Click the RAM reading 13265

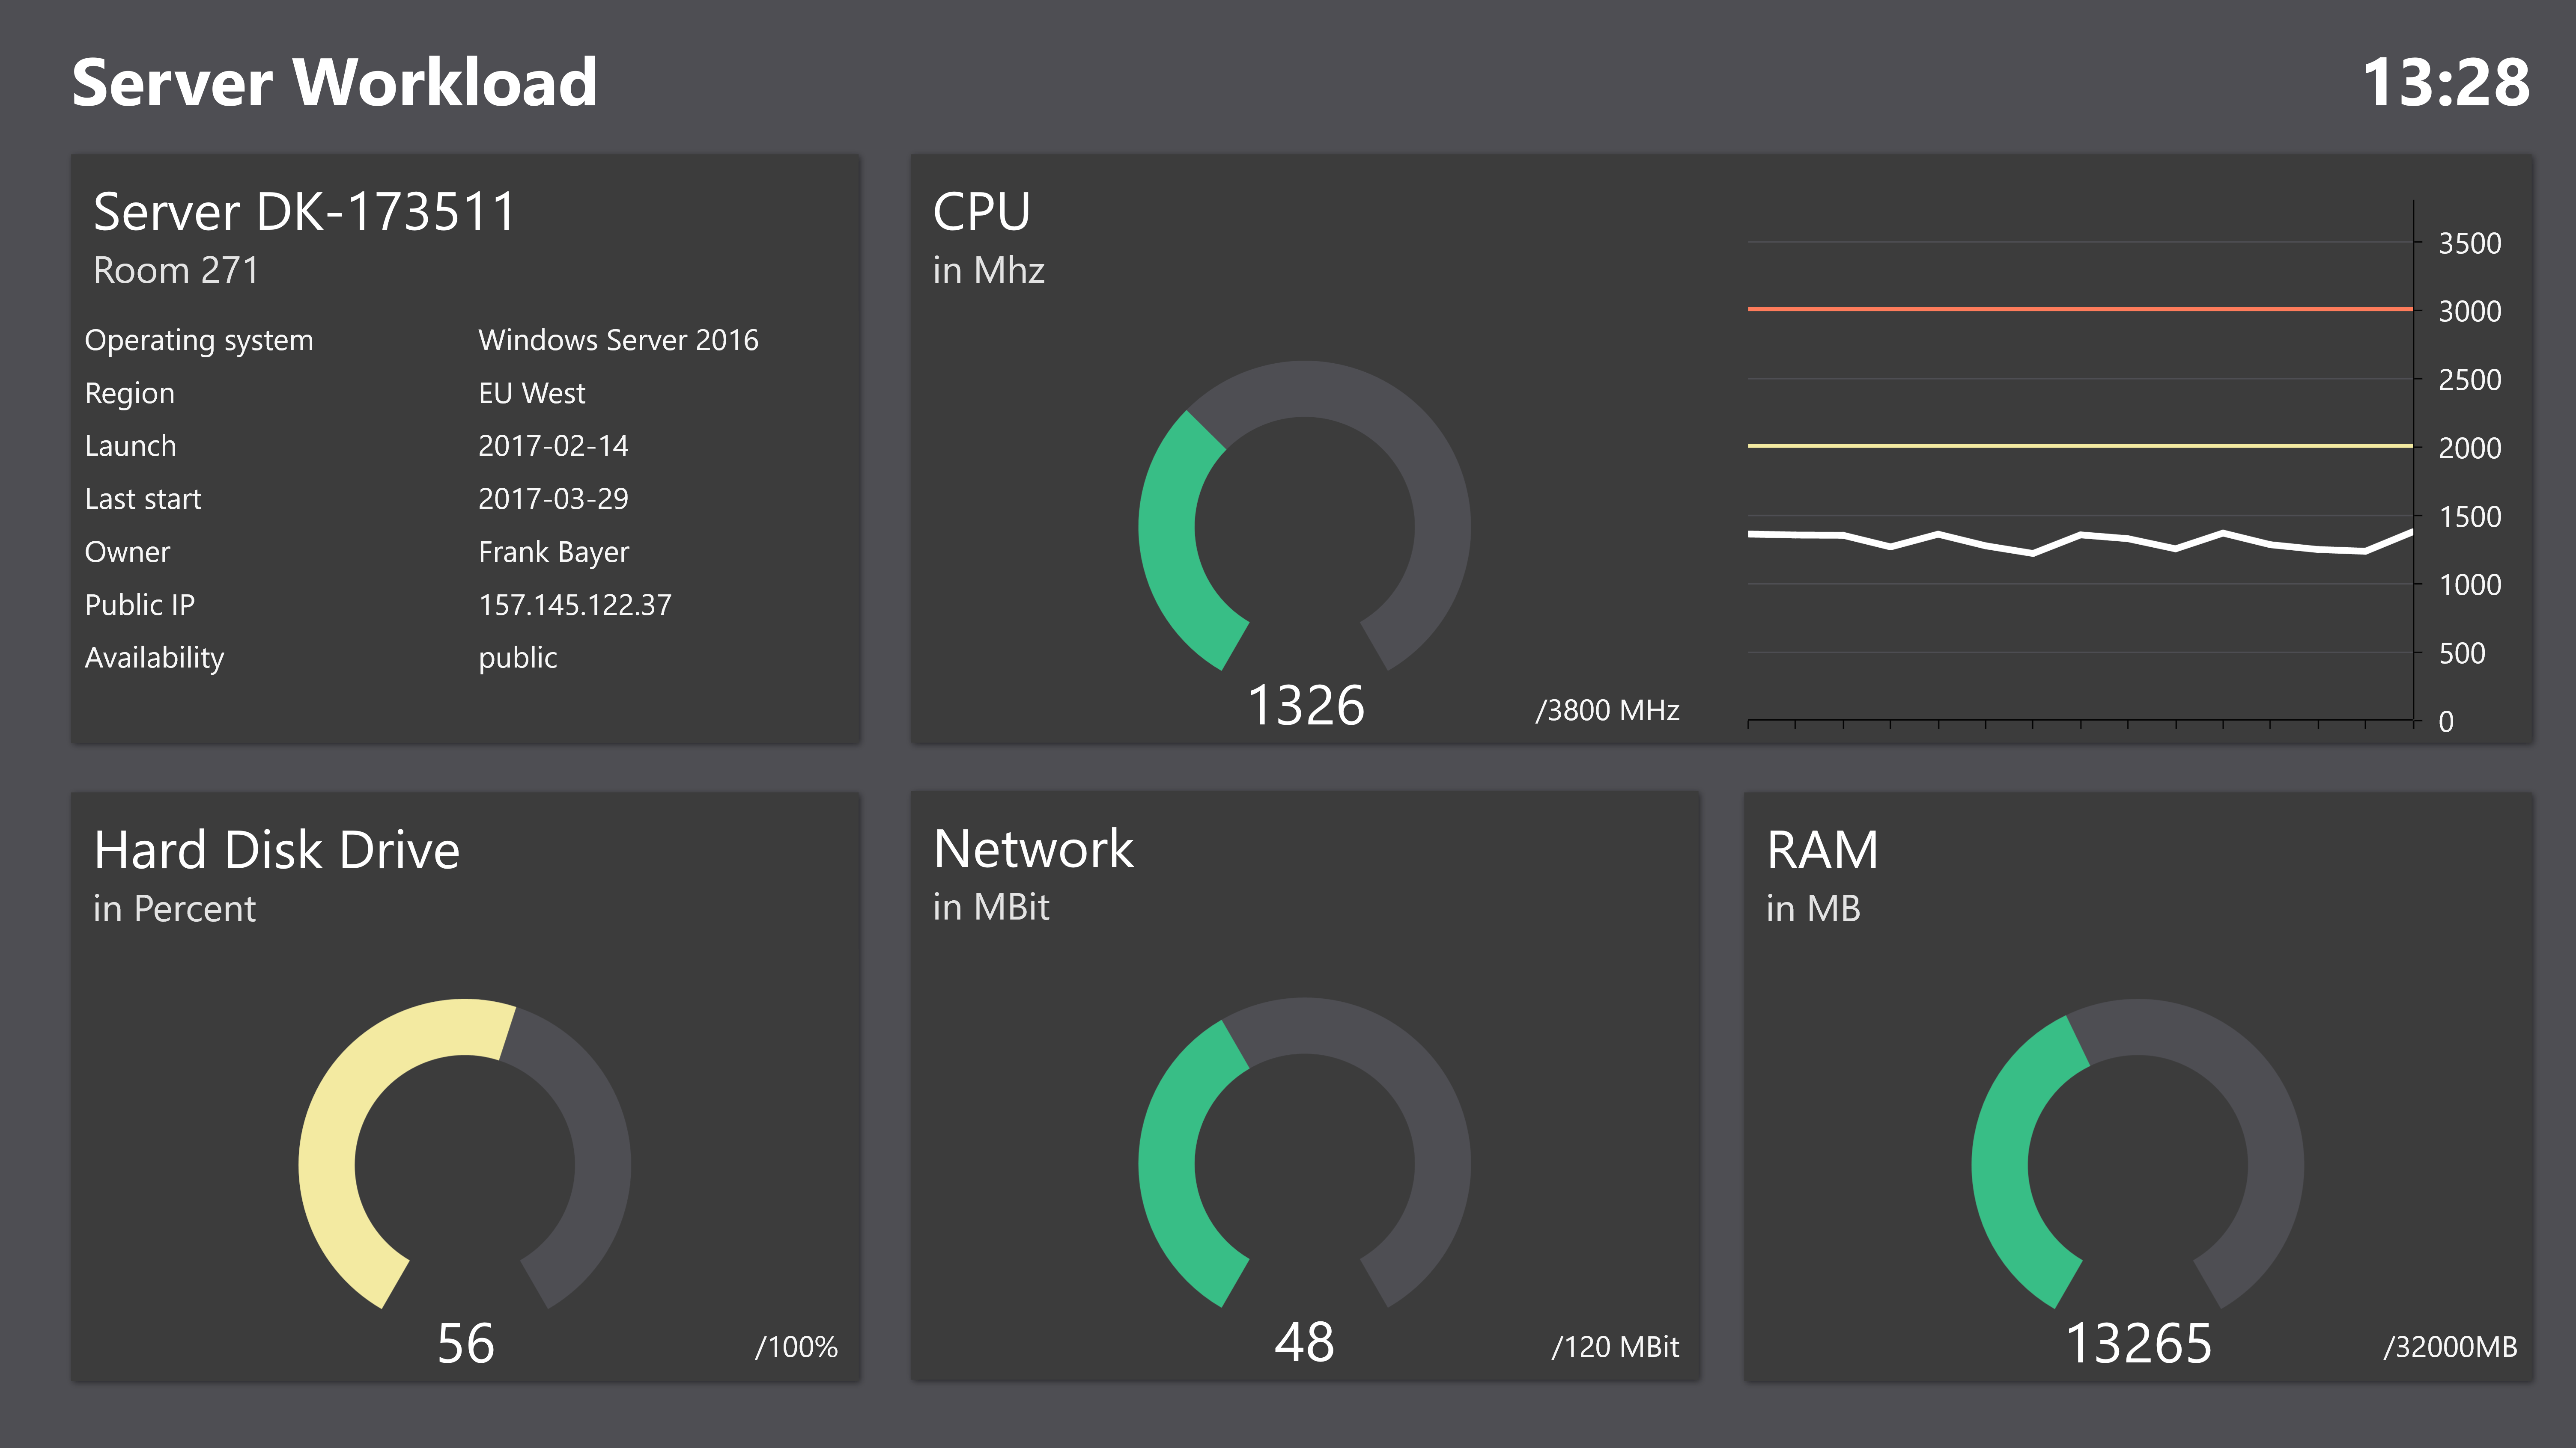pyautogui.click(x=2138, y=1344)
